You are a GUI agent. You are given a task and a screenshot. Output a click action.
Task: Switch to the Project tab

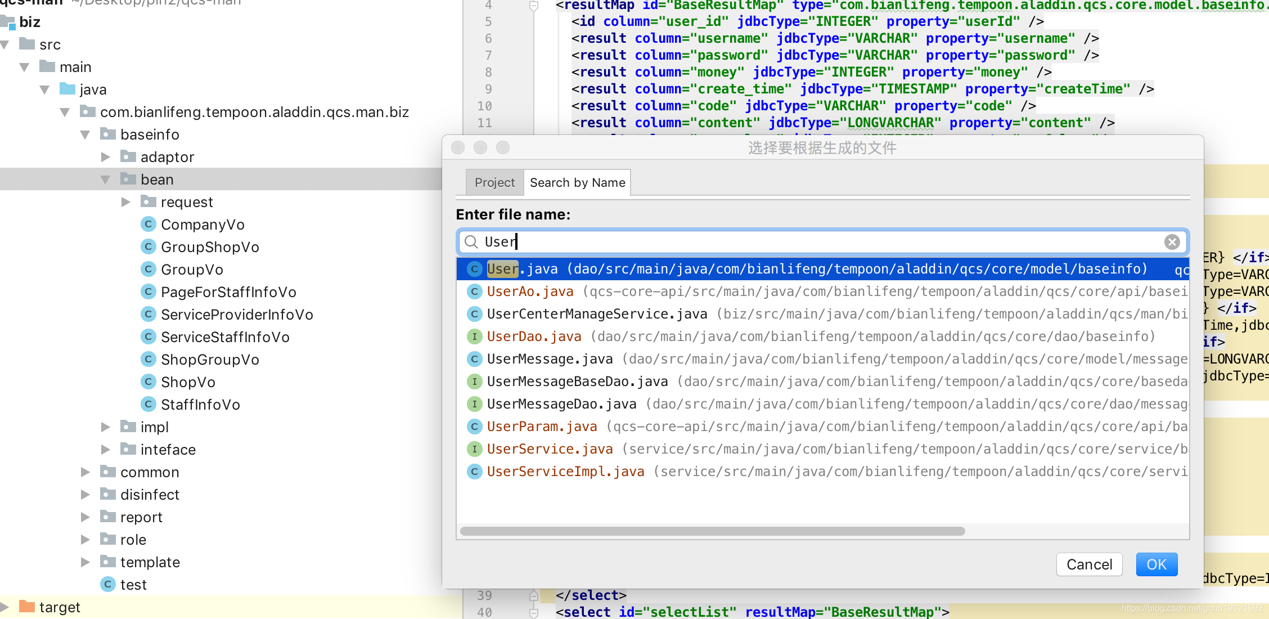coord(494,182)
